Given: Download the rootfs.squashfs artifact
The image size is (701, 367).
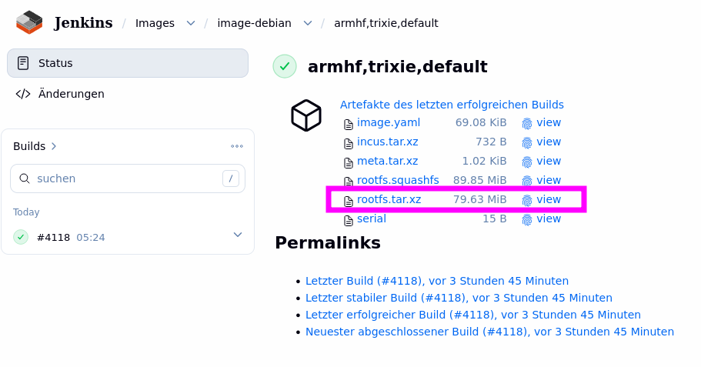Looking at the screenshot, I should pyautogui.click(x=398, y=180).
